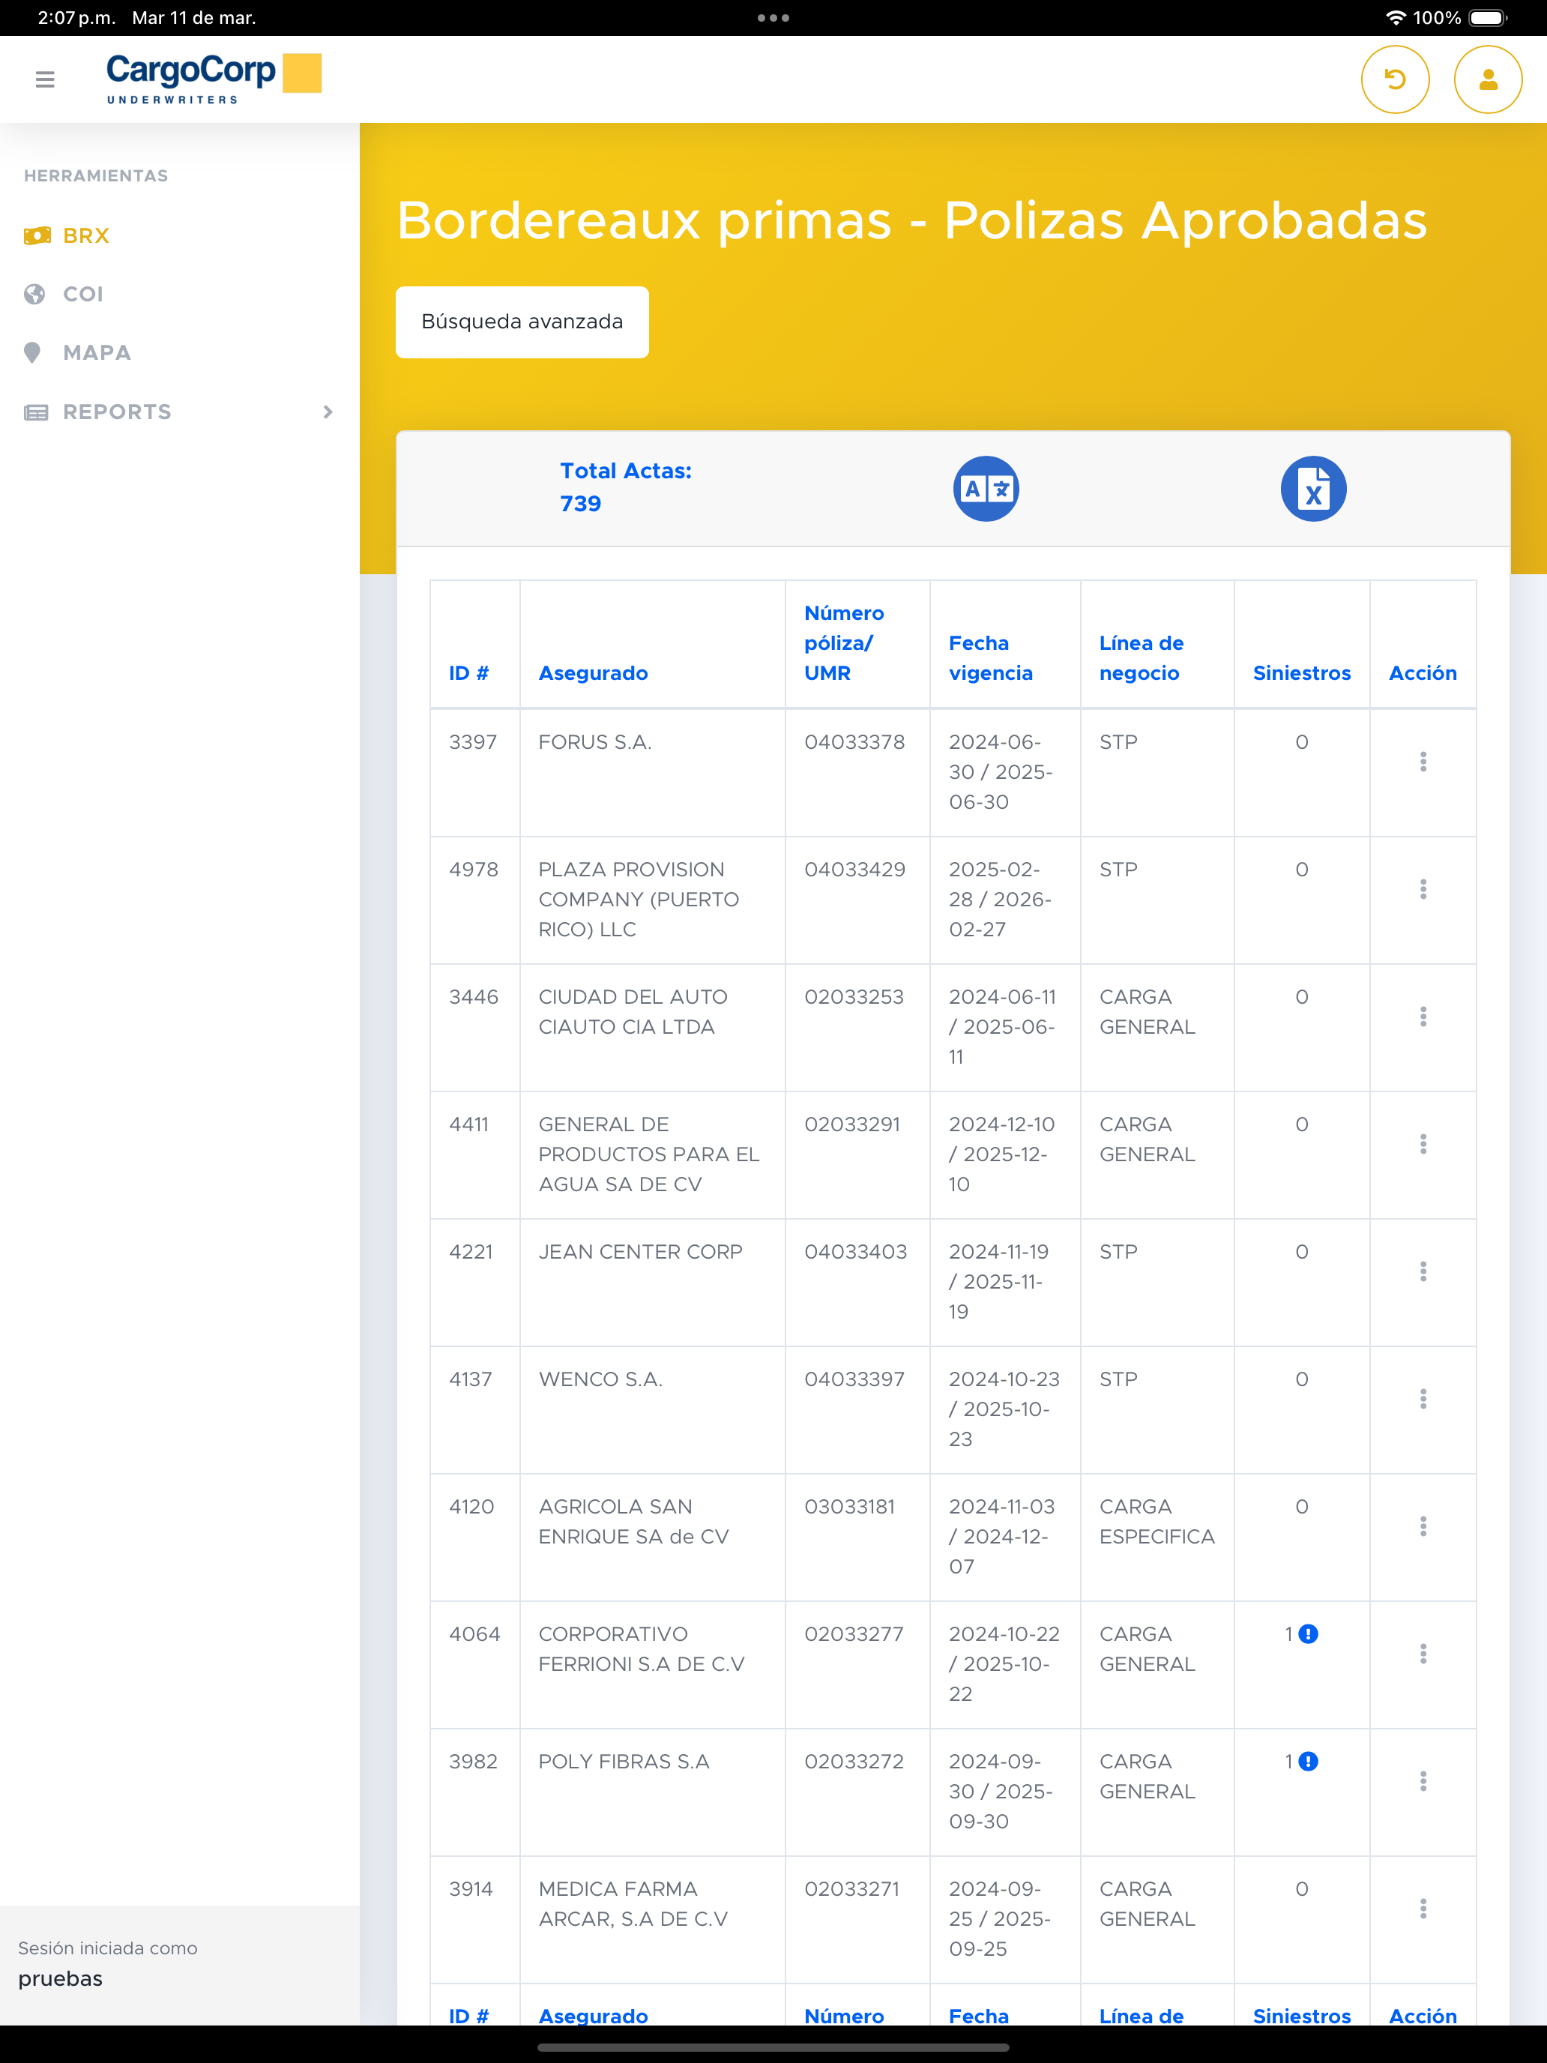Sort by Asegurado column header
Image resolution: width=1547 pixels, height=2063 pixels.
(x=593, y=673)
